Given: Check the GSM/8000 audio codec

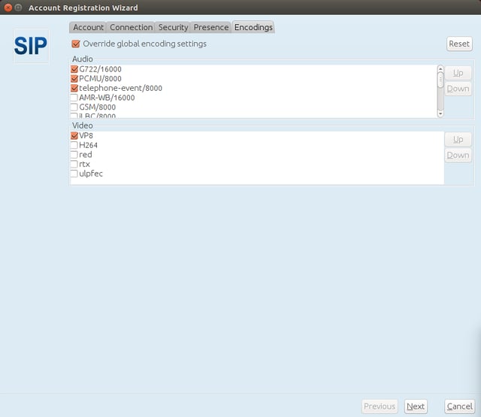Looking at the screenshot, I should (x=74, y=107).
